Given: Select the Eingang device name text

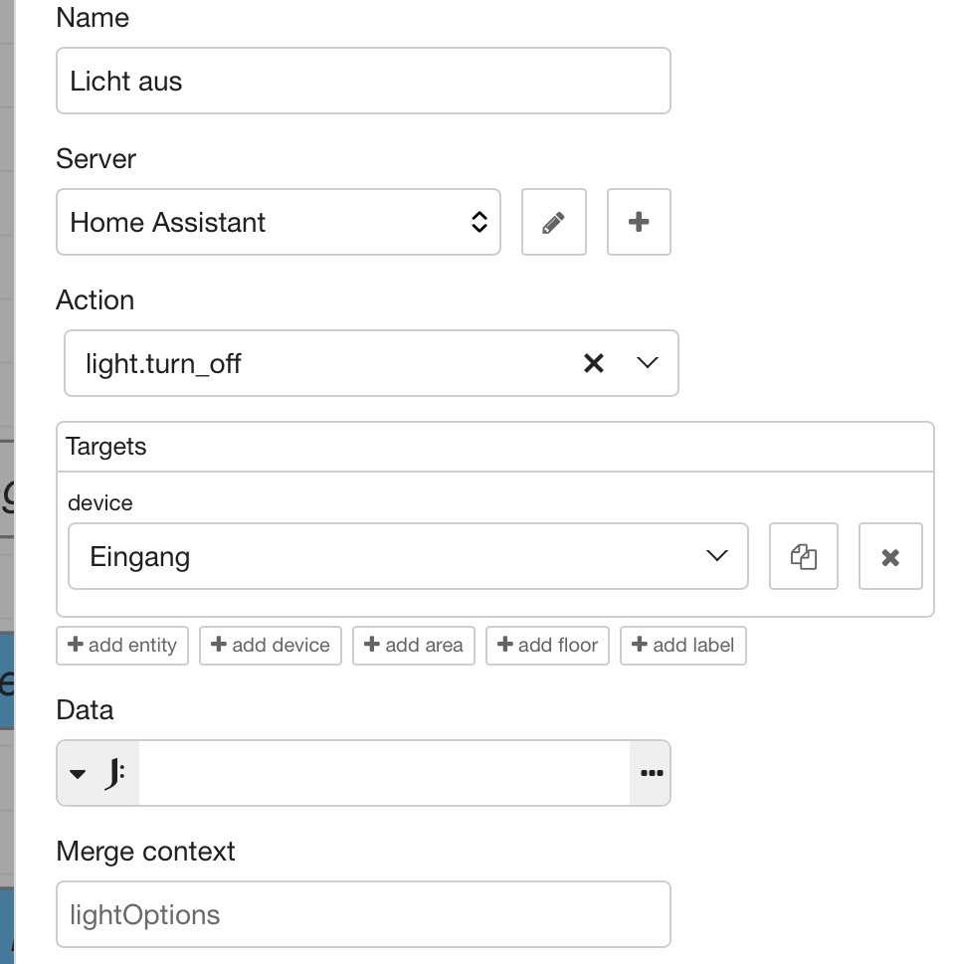Looking at the screenshot, I should pos(140,557).
